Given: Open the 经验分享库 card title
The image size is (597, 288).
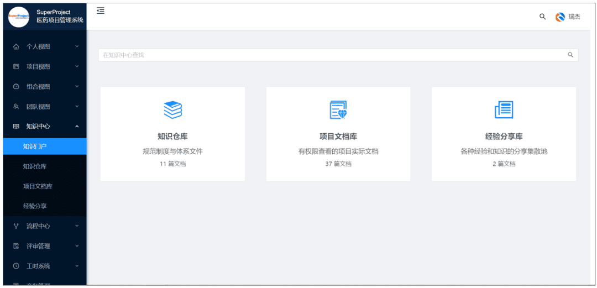Looking at the screenshot, I should 504,137.
